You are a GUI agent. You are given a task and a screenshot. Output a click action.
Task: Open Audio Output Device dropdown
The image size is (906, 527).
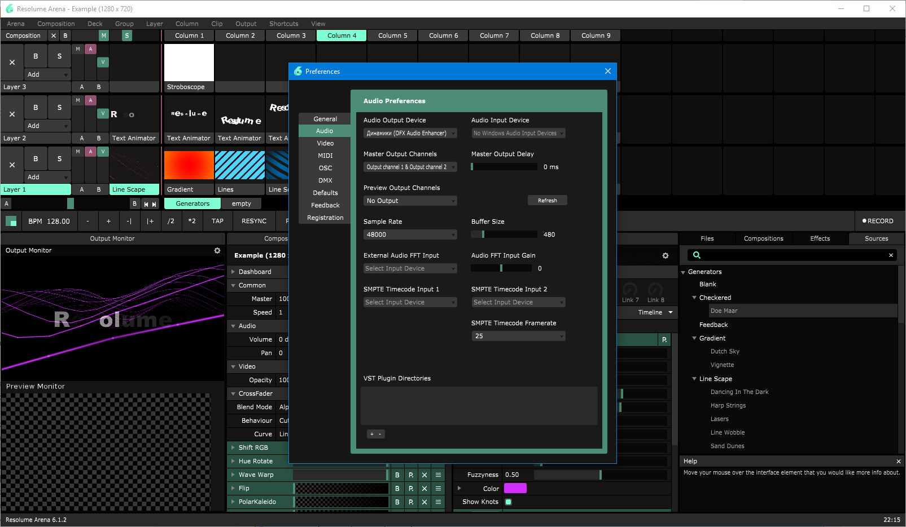pyautogui.click(x=410, y=134)
